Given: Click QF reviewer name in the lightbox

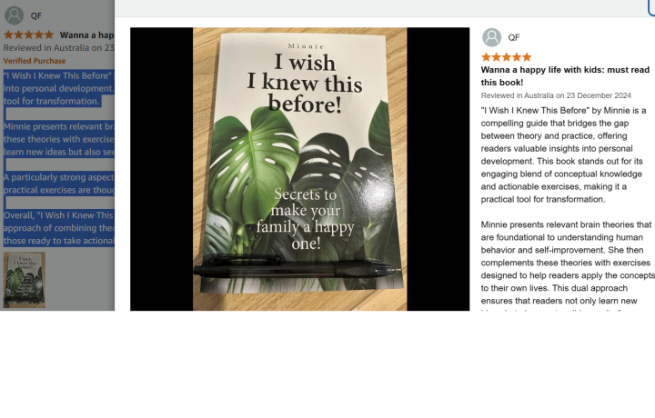Looking at the screenshot, I should [514, 37].
